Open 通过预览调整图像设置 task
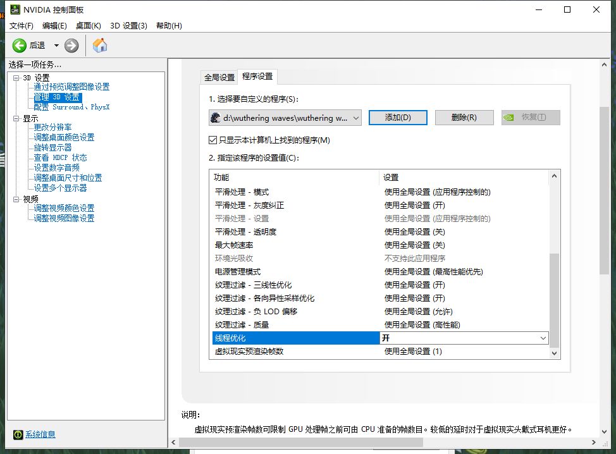 click(71, 87)
